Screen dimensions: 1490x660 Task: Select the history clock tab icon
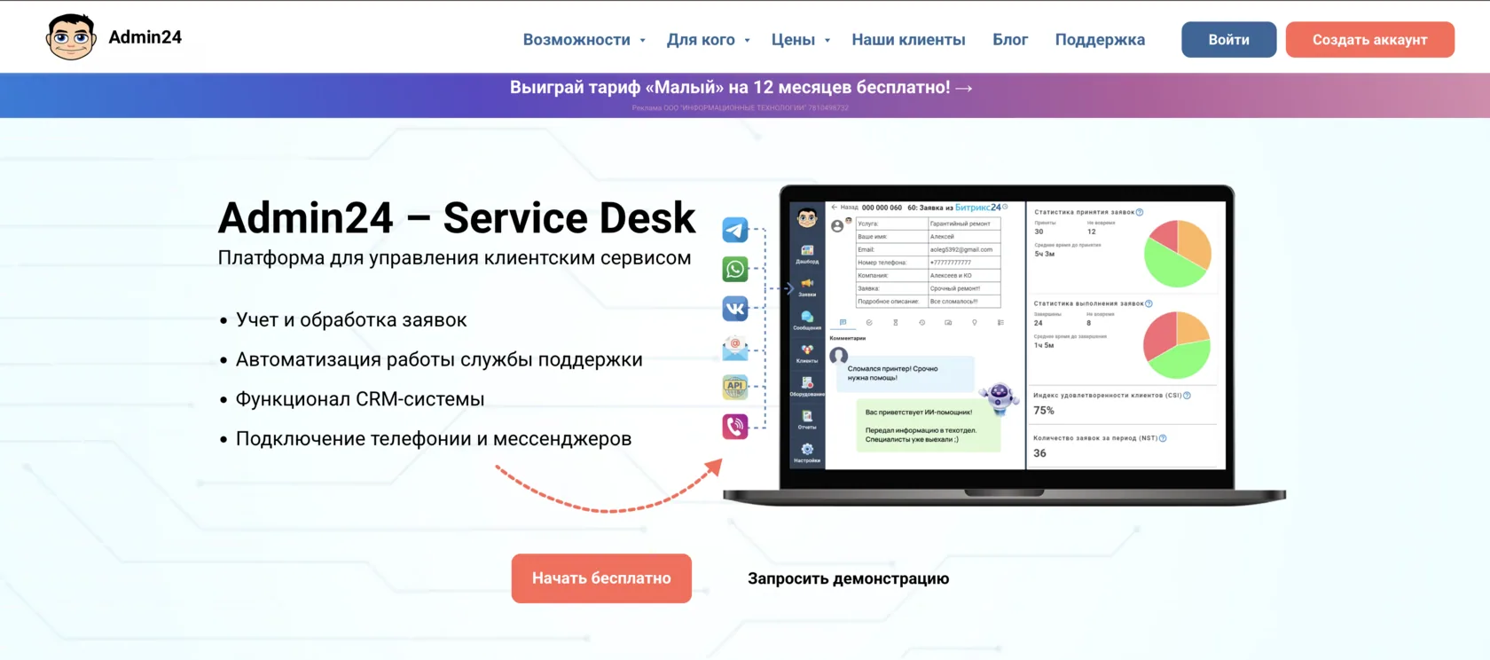coord(922,322)
